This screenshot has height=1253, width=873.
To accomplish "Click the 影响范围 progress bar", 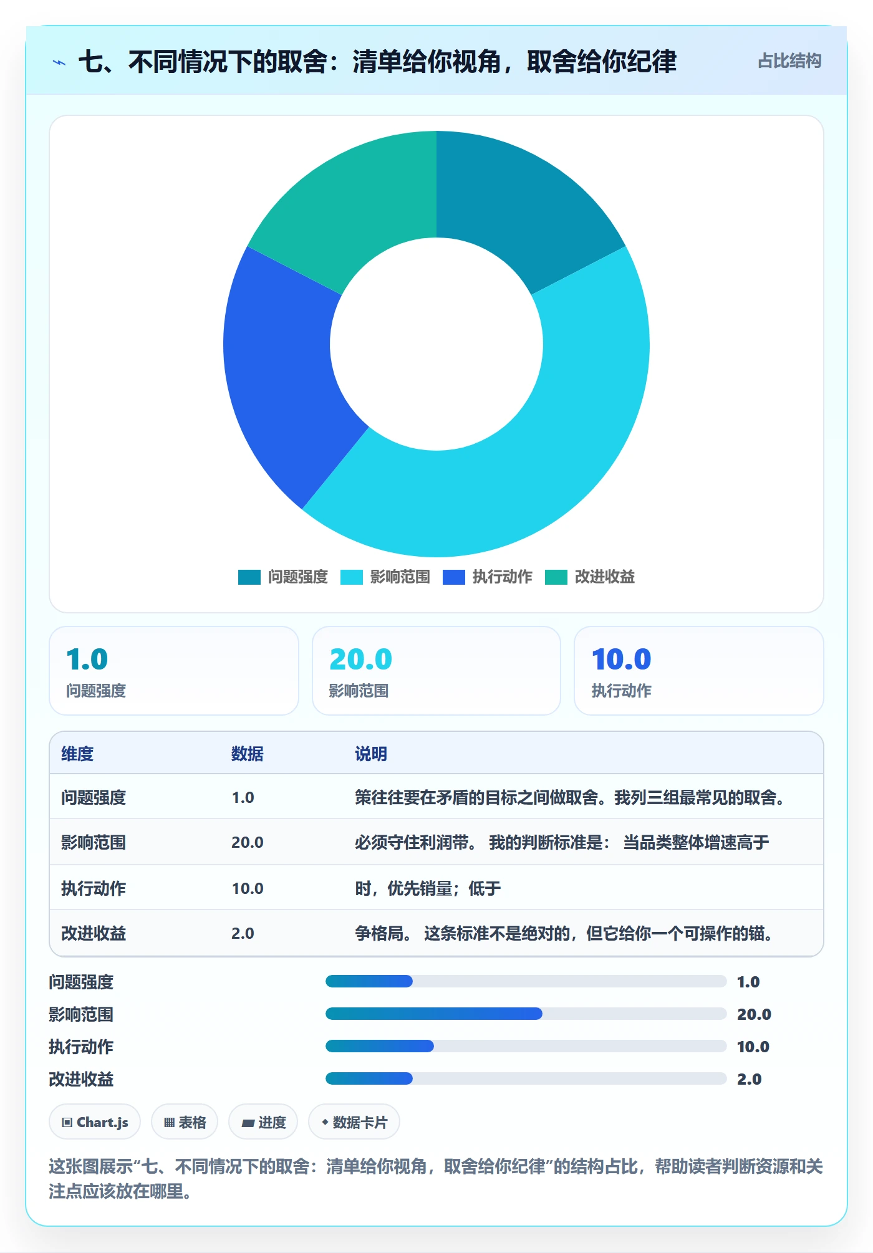I will coord(526,1014).
